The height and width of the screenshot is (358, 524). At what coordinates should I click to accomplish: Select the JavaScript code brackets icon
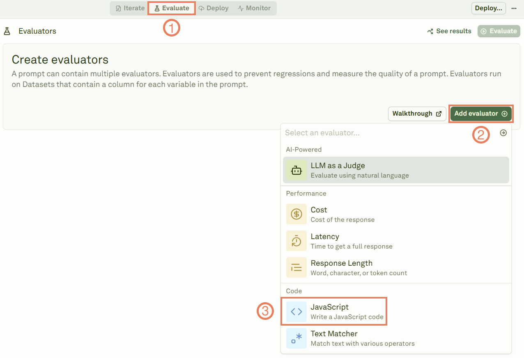coord(296,311)
